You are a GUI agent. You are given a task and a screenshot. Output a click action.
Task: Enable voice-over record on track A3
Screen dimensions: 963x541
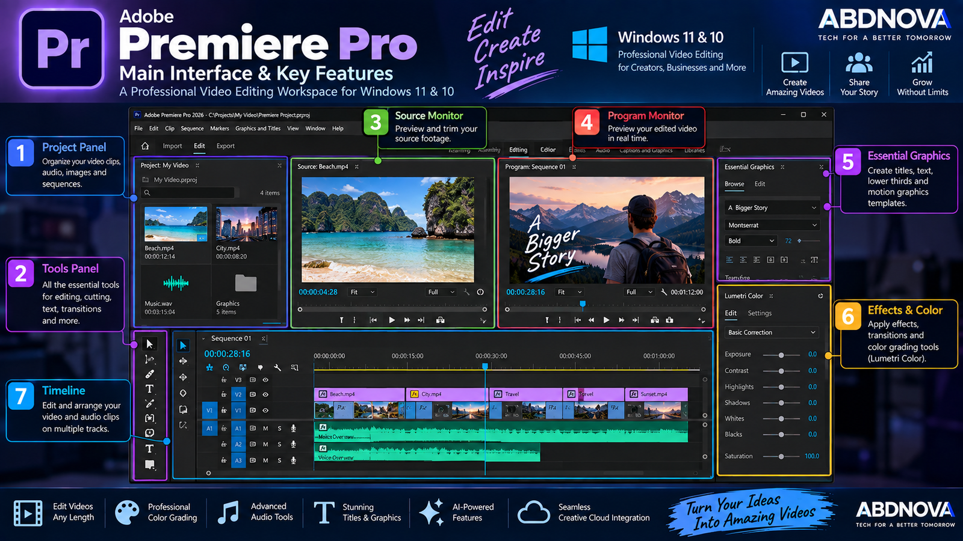[x=294, y=460]
